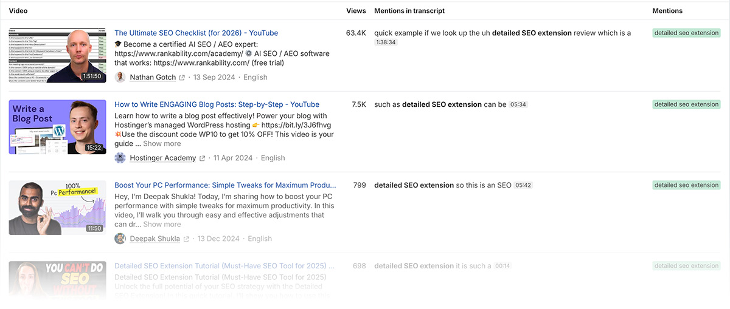Expand Hostinger video description with Show more

tap(162, 144)
